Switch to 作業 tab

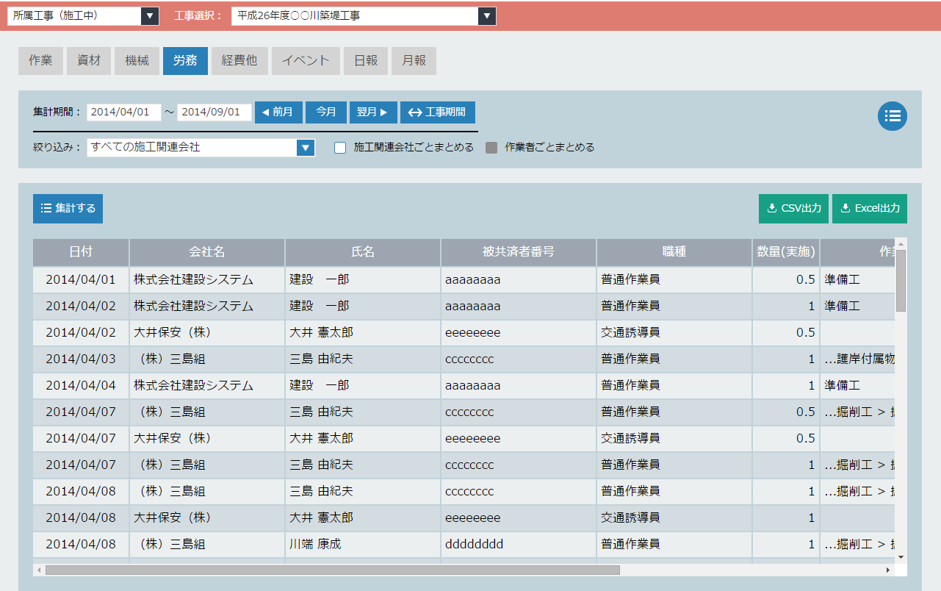[x=40, y=61]
